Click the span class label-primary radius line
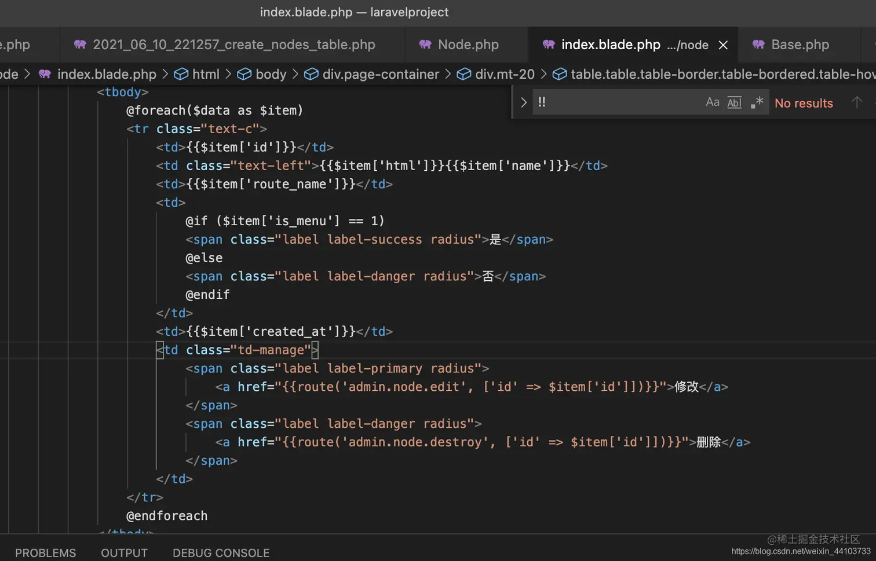The width and height of the screenshot is (876, 561). 337,368
